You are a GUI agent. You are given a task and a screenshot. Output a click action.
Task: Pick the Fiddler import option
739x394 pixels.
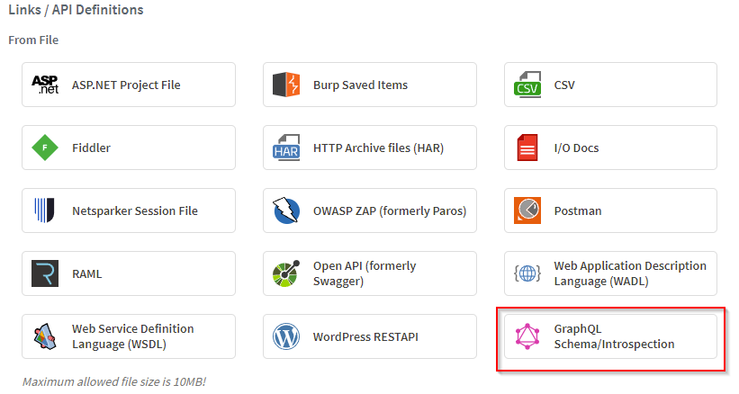pos(129,148)
